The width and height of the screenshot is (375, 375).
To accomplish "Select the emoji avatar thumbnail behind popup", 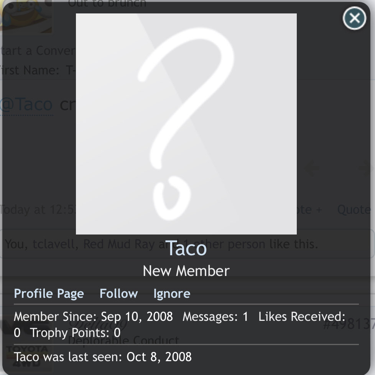I will click(x=26, y=16).
